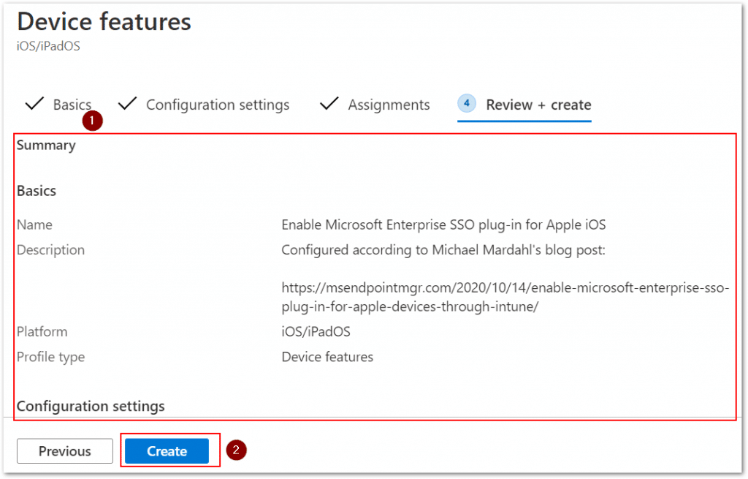
Task: Switch to the Basics tab
Action: 72,104
